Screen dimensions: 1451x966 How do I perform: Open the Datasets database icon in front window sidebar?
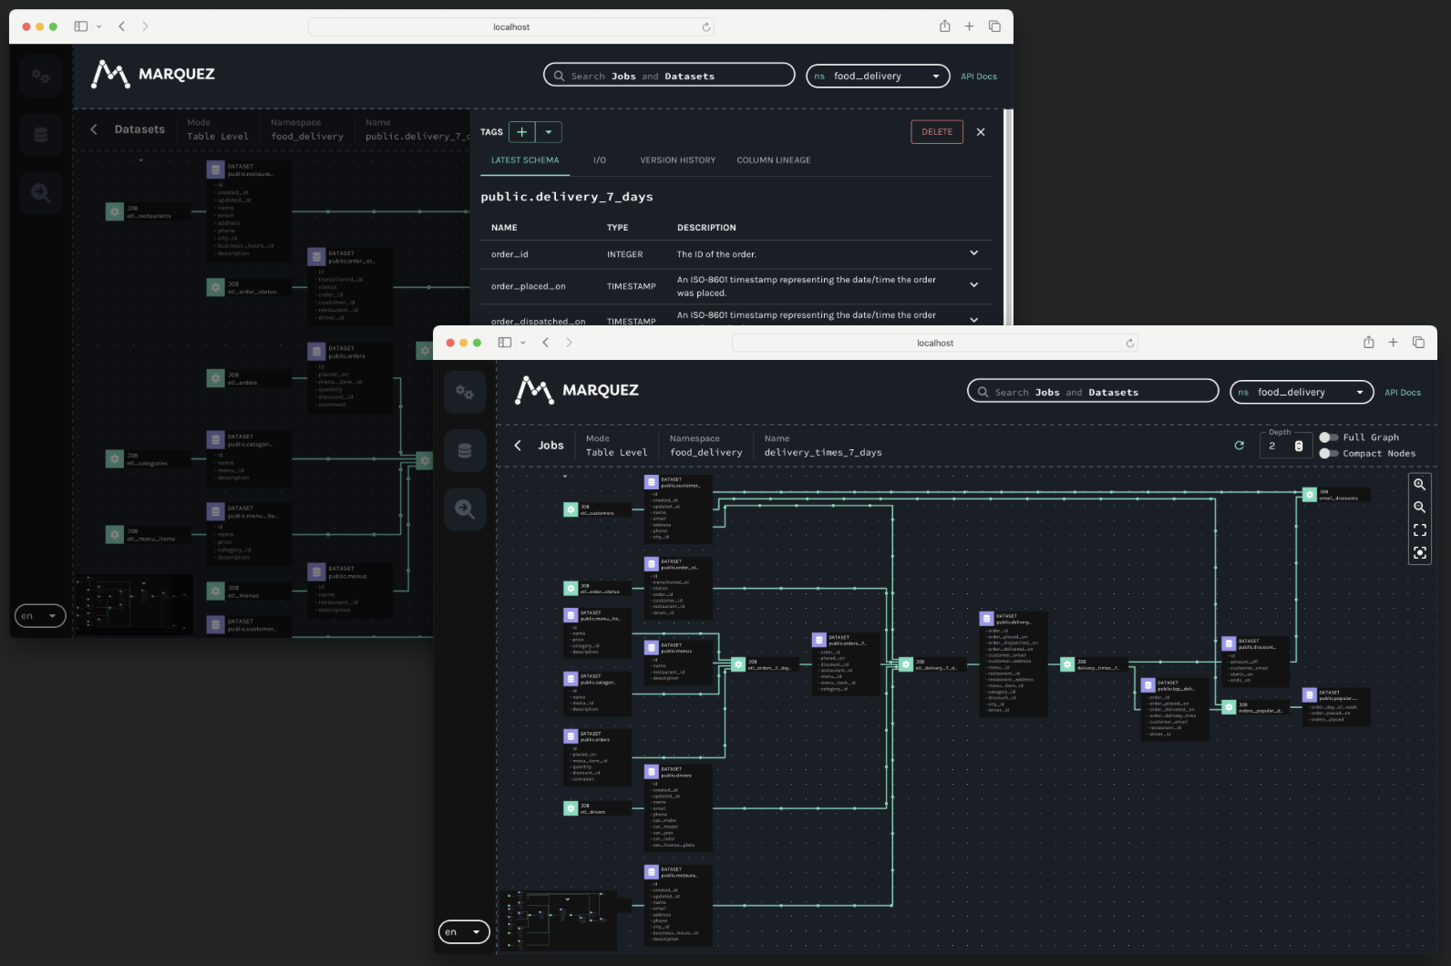point(465,451)
